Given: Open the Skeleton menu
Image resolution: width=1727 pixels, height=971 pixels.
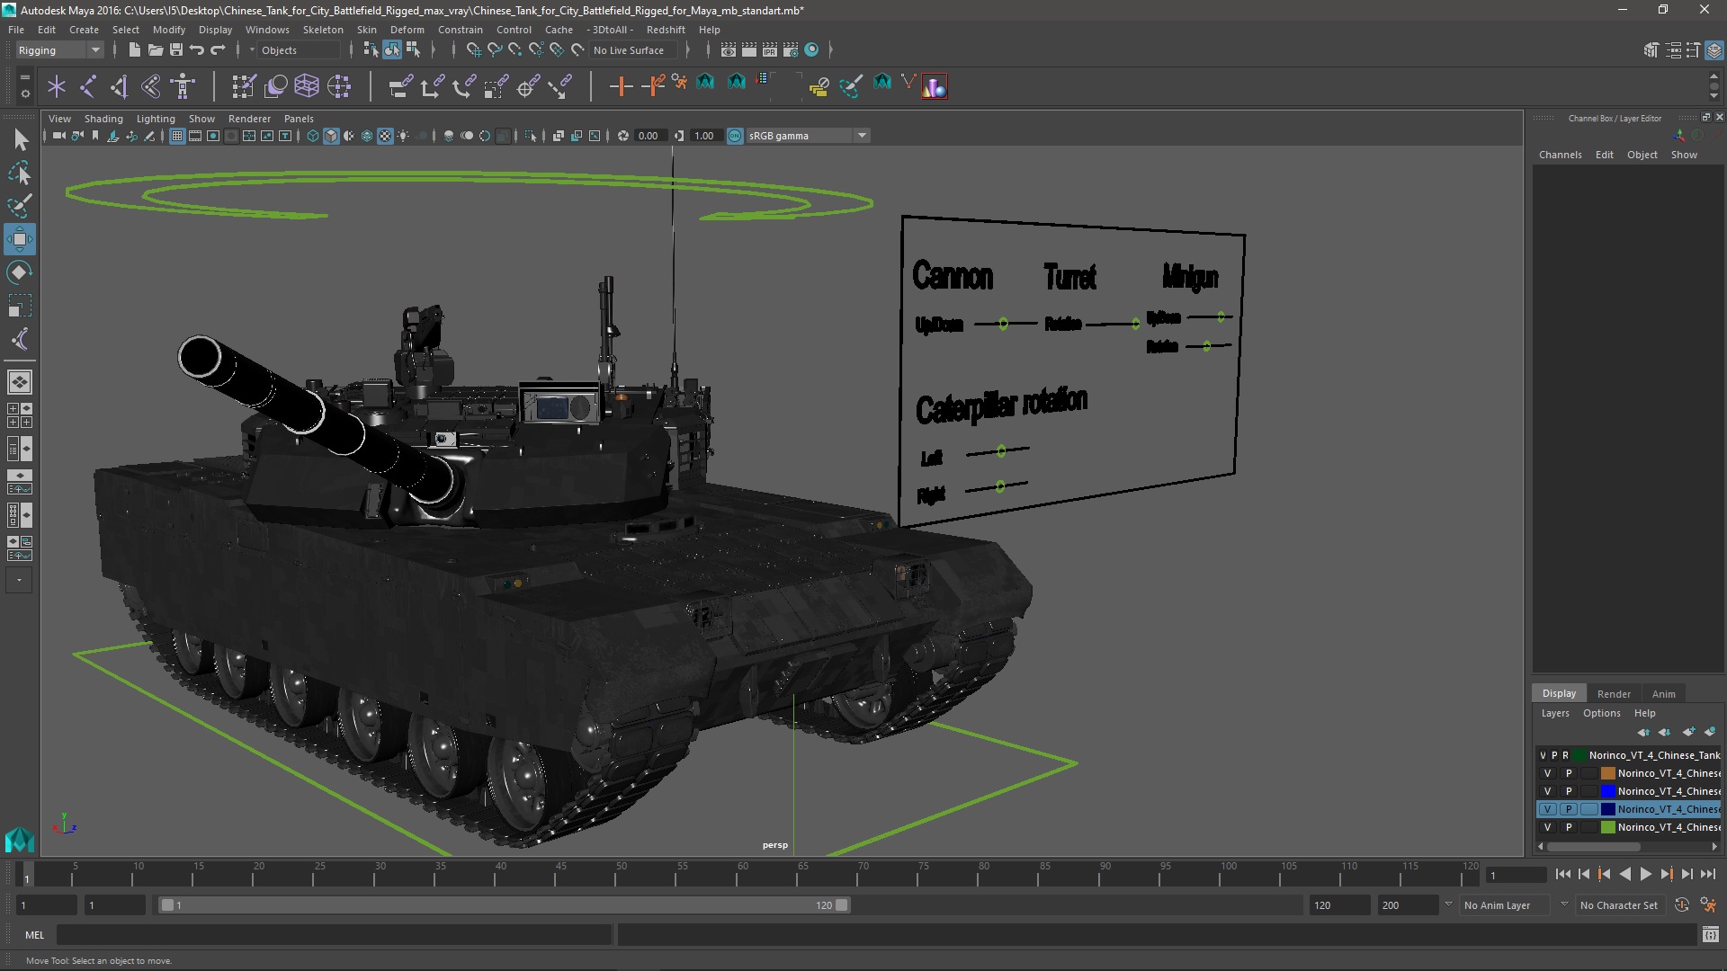Looking at the screenshot, I should pos(323,30).
